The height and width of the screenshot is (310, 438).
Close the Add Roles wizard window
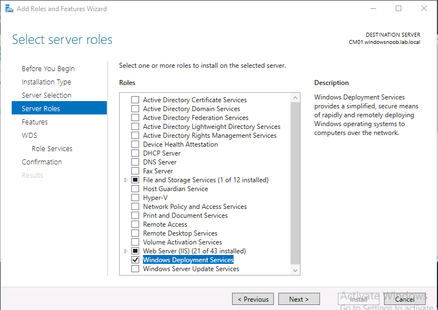[424, 9]
